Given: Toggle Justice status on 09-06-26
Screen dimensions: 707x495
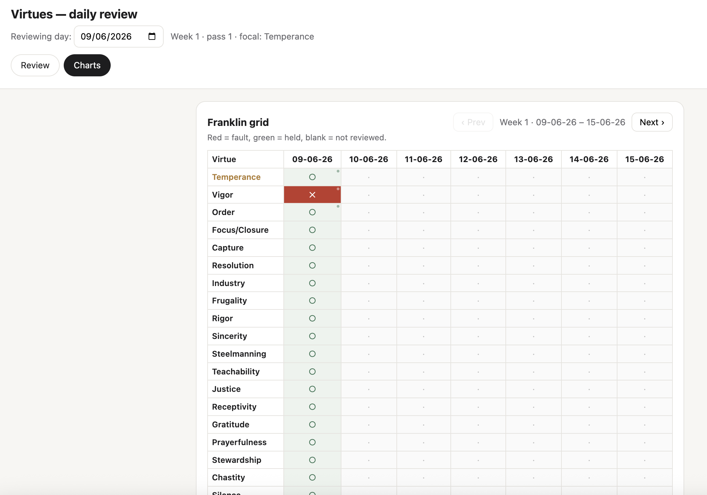Looking at the screenshot, I should click(312, 389).
